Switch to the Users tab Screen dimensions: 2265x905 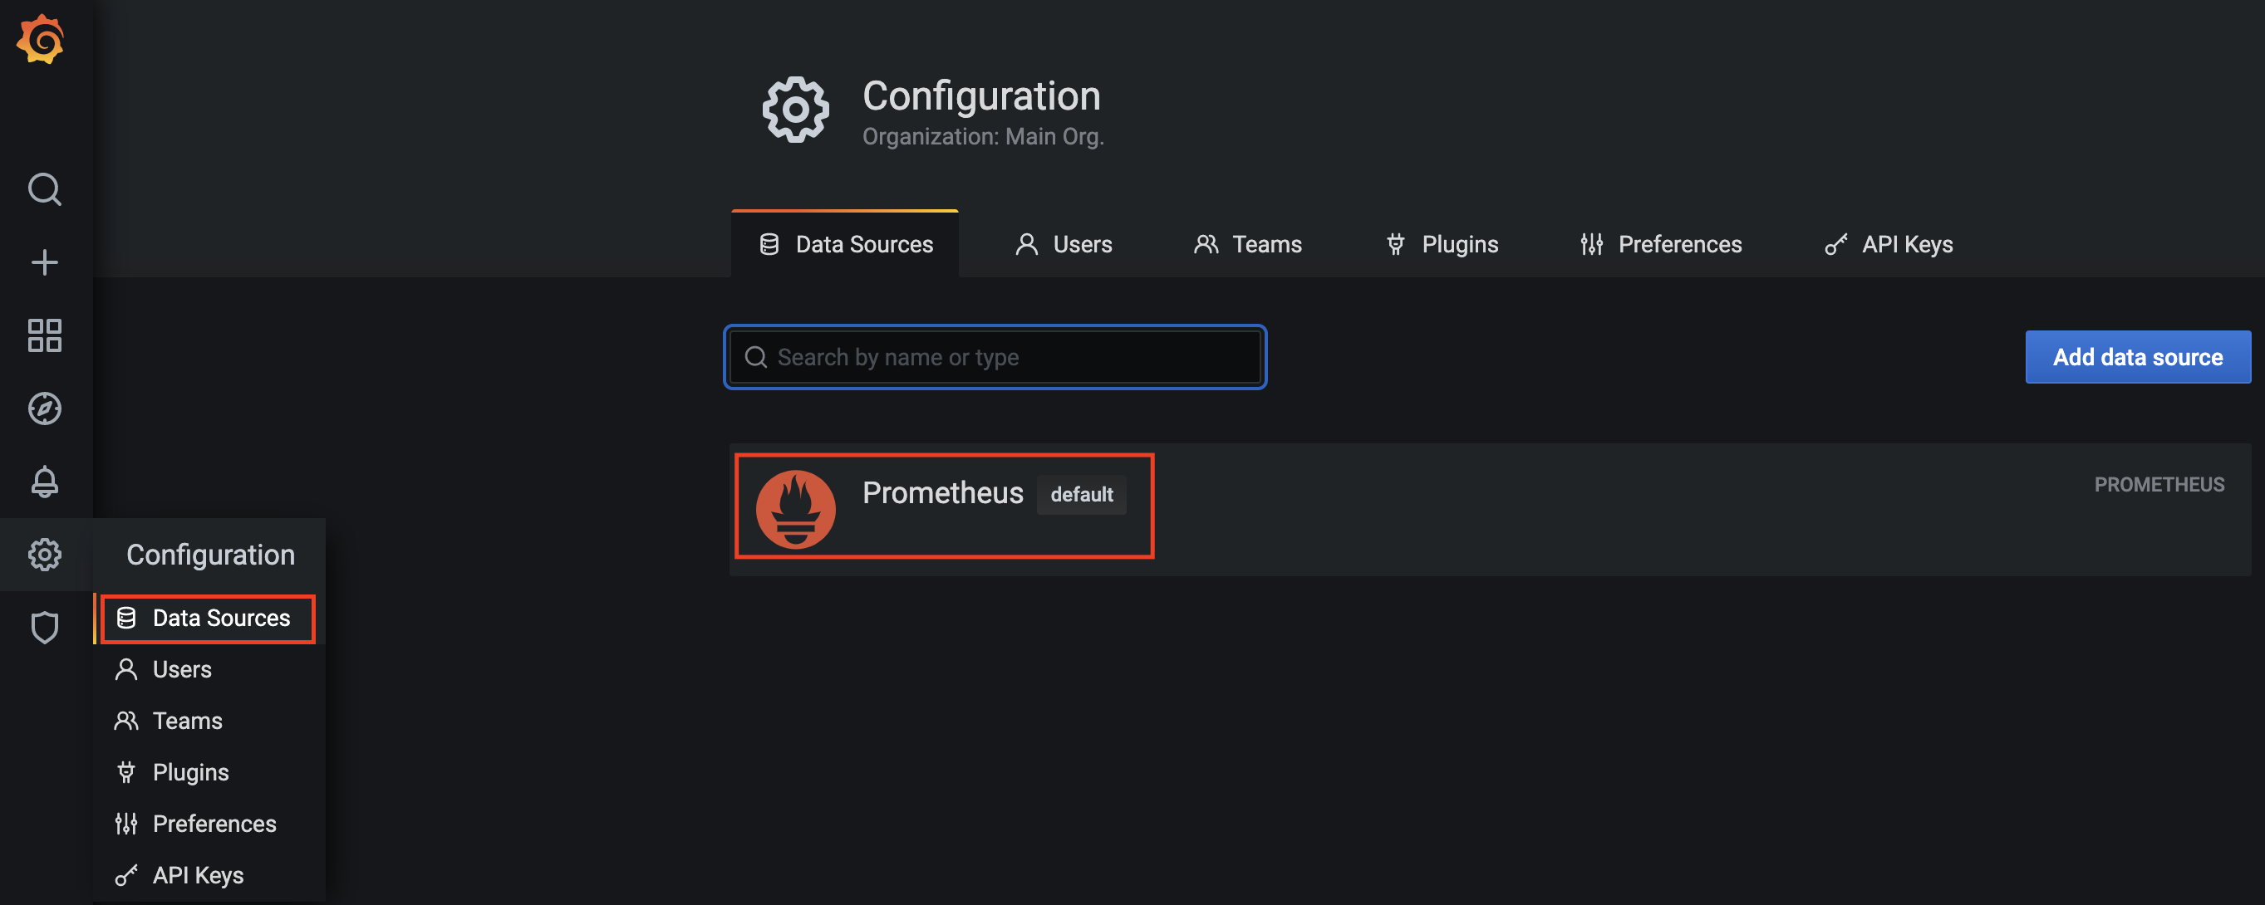coord(1063,244)
